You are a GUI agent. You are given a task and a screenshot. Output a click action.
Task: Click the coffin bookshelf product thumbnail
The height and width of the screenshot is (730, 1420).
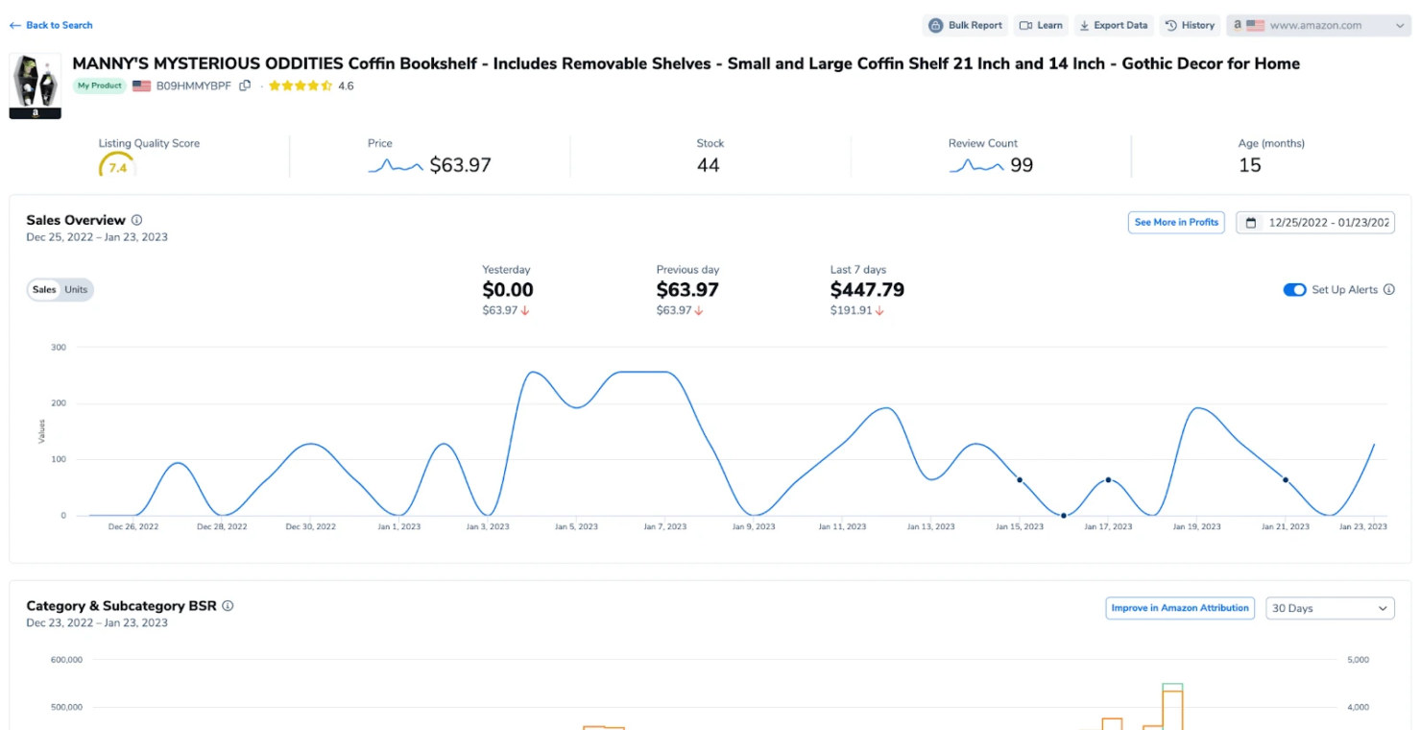[35, 81]
